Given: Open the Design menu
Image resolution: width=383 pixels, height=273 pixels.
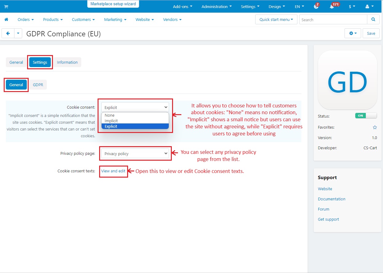Looking at the screenshot, I should coord(277,6).
